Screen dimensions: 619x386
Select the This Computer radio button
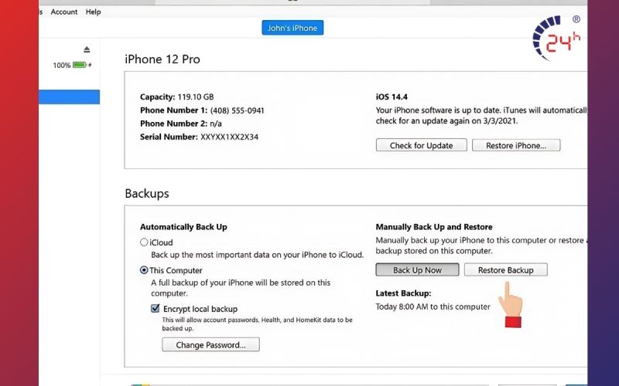[144, 270]
